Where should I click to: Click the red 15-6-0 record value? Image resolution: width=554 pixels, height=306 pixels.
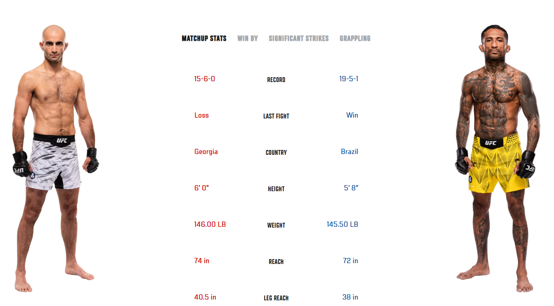(204, 79)
